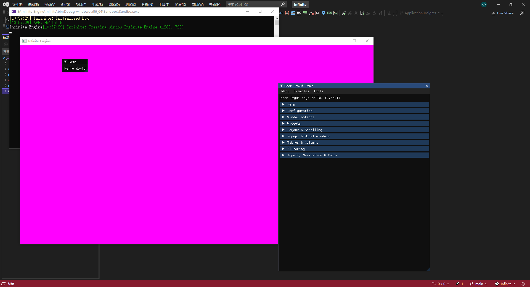The height and width of the screenshot is (287, 530).
Task: Click the console window scrollbar up arrow
Action: pyautogui.click(x=277, y=18)
